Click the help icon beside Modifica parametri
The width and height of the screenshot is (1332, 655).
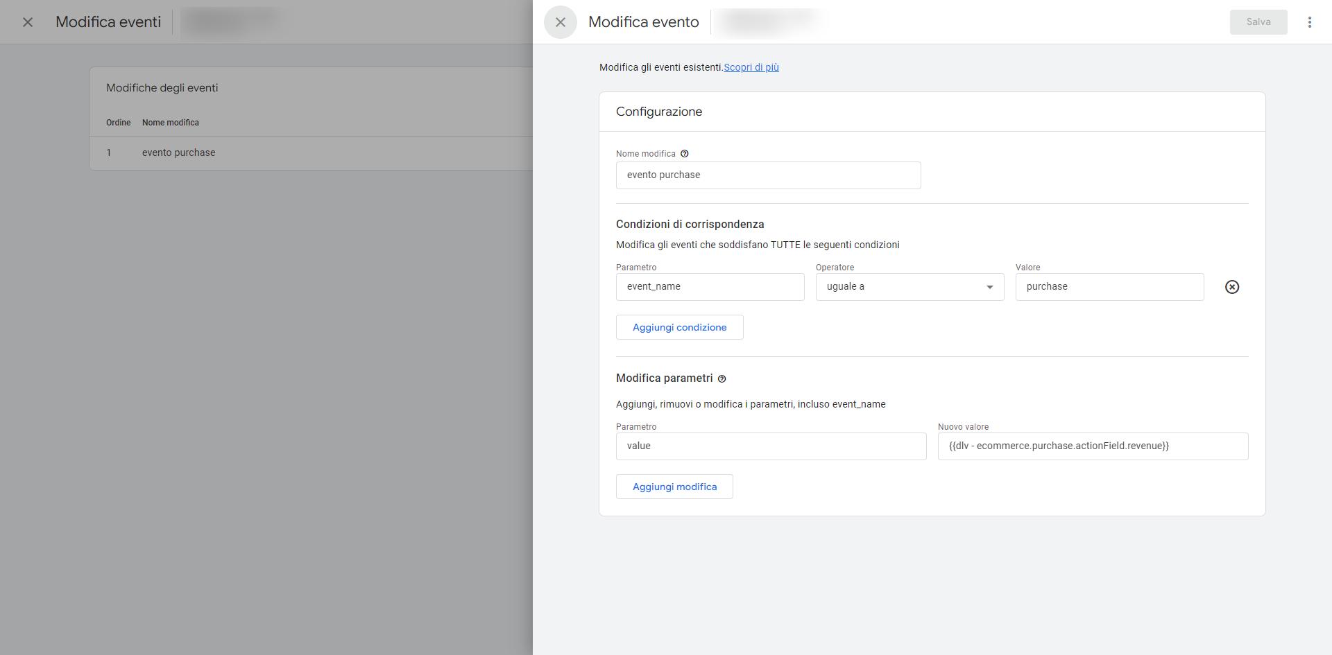(721, 379)
